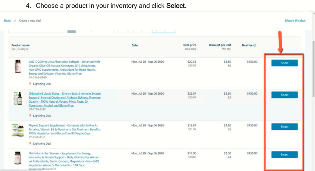Click the Deal fee info icon

[255, 45]
